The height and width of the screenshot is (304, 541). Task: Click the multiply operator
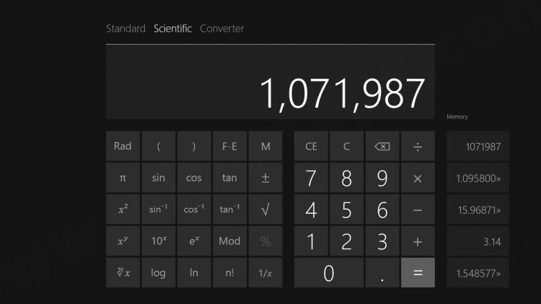(418, 178)
